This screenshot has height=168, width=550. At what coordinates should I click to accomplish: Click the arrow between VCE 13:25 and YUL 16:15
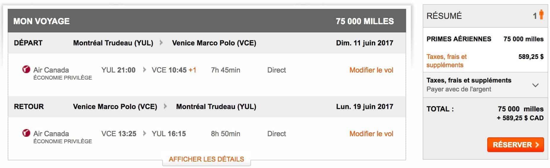pos(144,134)
